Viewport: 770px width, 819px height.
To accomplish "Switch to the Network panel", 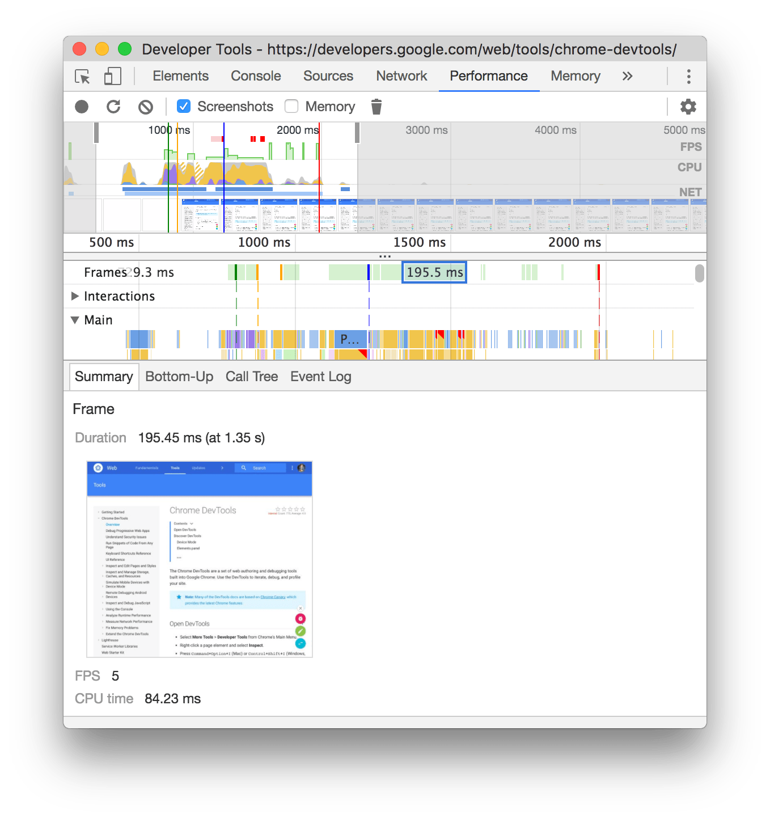I will pos(401,76).
